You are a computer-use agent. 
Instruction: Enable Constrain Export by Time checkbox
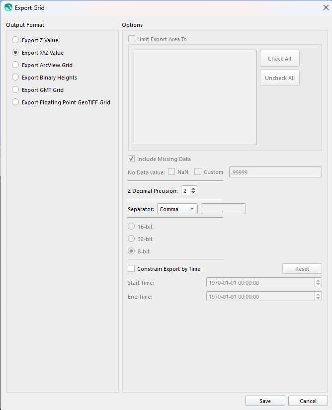click(x=131, y=268)
